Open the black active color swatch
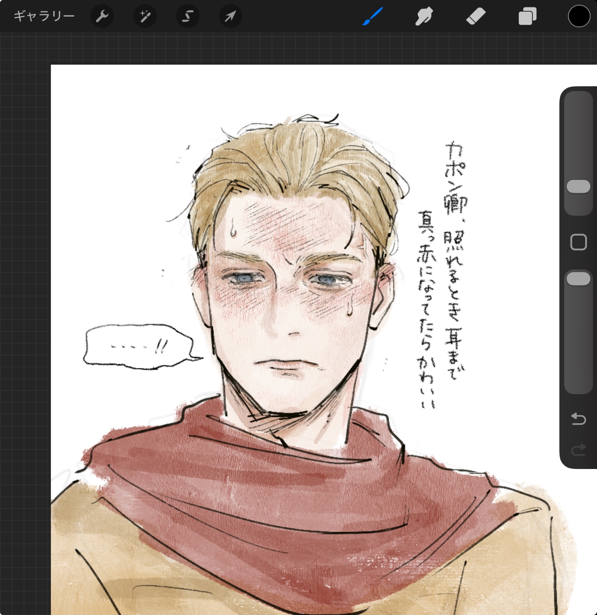Screen dimensions: 597x615 point(579,17)
